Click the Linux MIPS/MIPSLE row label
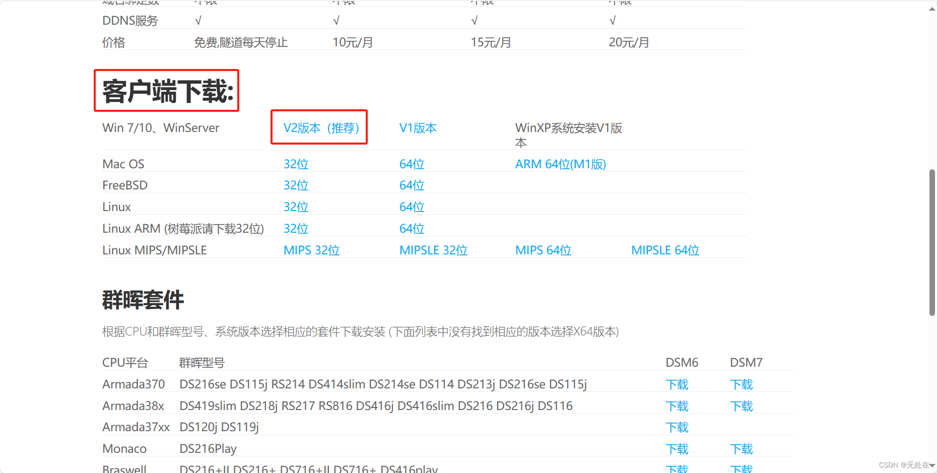The width and height of the screenshot is (937, 473). coord(155,250)
